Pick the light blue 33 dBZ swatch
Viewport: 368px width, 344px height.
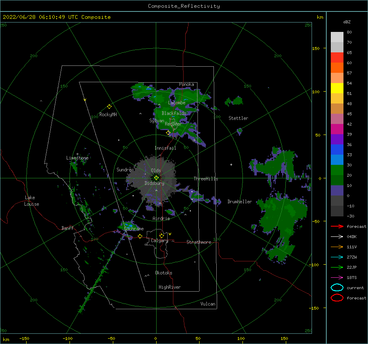(x=337, y=160)
